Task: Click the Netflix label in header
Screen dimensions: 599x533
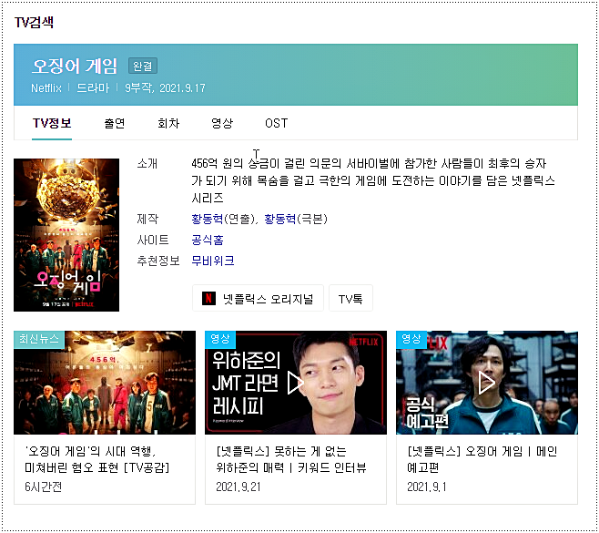Action: point(46,88)
